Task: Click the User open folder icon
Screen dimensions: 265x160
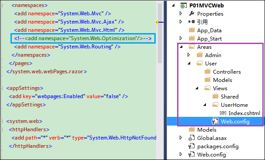Action: pos(199,63)
